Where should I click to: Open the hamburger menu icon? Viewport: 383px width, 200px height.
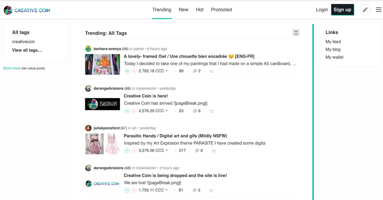pyautogui.click(x=379, y=10)
